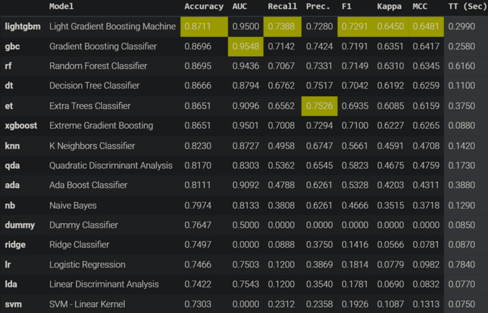Click Ada Boost MCC value 0.4311

(x=426, y=185)
